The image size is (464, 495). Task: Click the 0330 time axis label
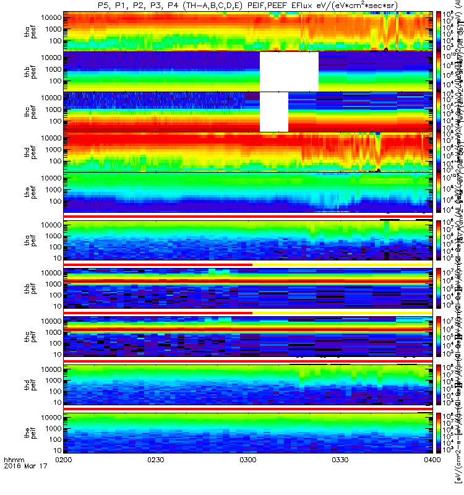coord(340,460)
